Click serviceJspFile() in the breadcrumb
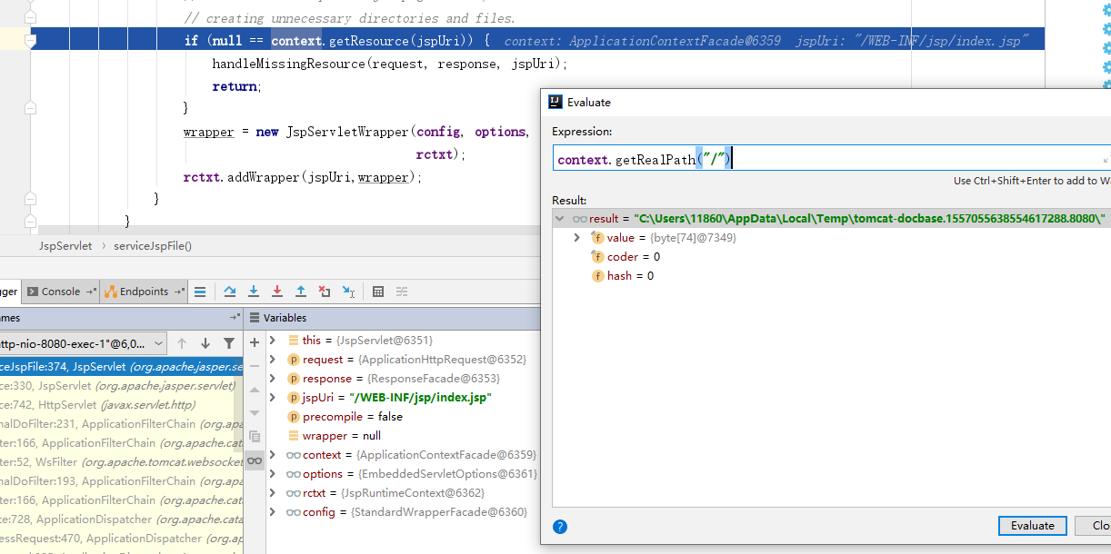 [153, 246]
